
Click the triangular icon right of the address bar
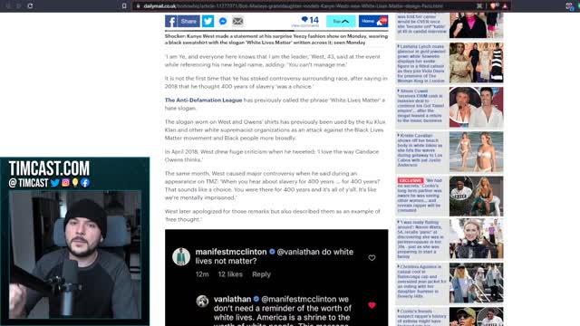click(x=505, y=6)
